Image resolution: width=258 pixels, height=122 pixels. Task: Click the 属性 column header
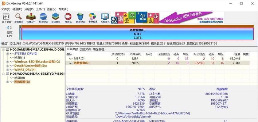tap(246, 54)
